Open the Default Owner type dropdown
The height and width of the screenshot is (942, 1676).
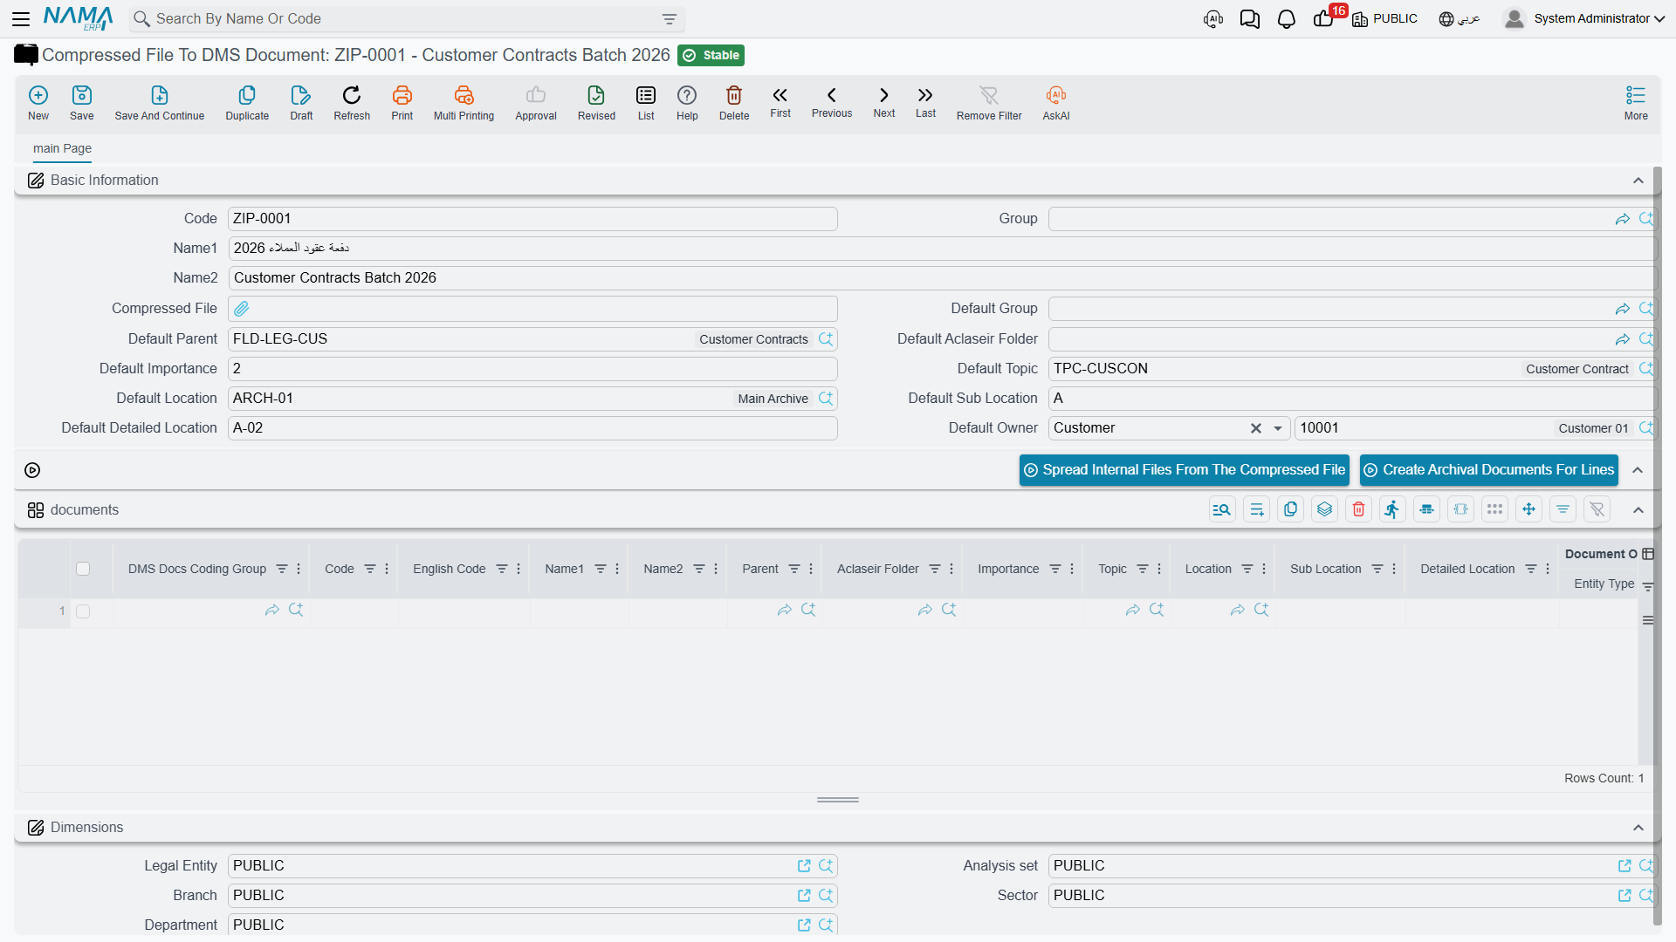click(x=1278, y=428)
